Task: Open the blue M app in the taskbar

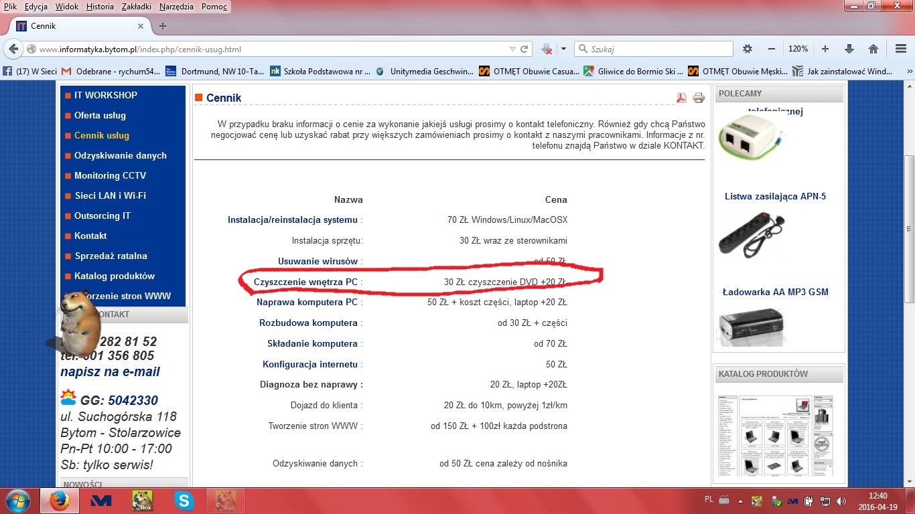Action: pyautogui.click(x=101, y=501)
